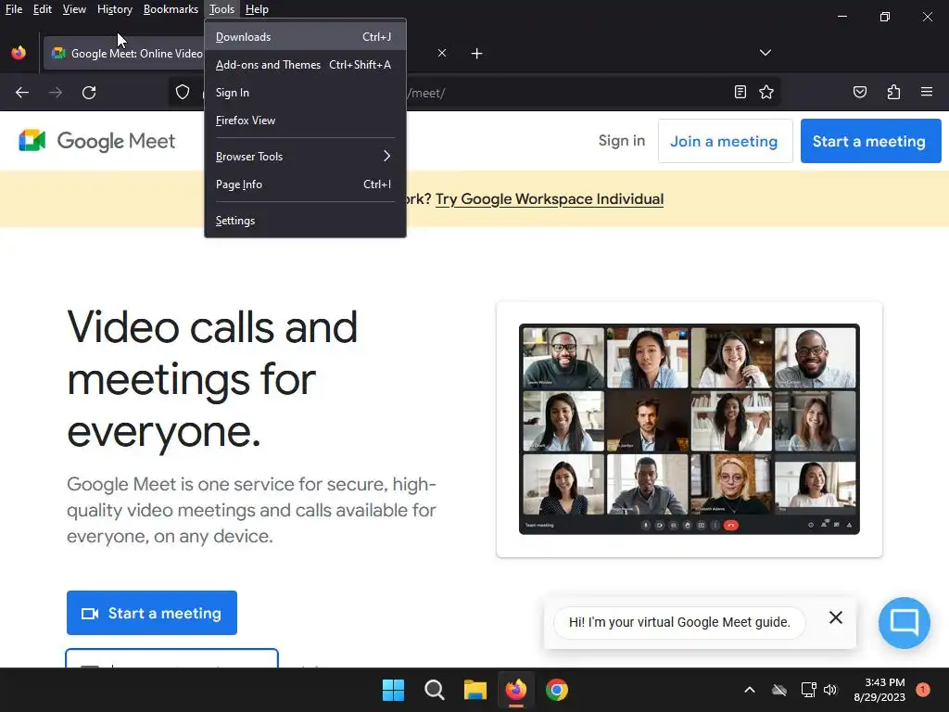Open the notification badge in the tray
949x712 pixels.
coord(923,690)
